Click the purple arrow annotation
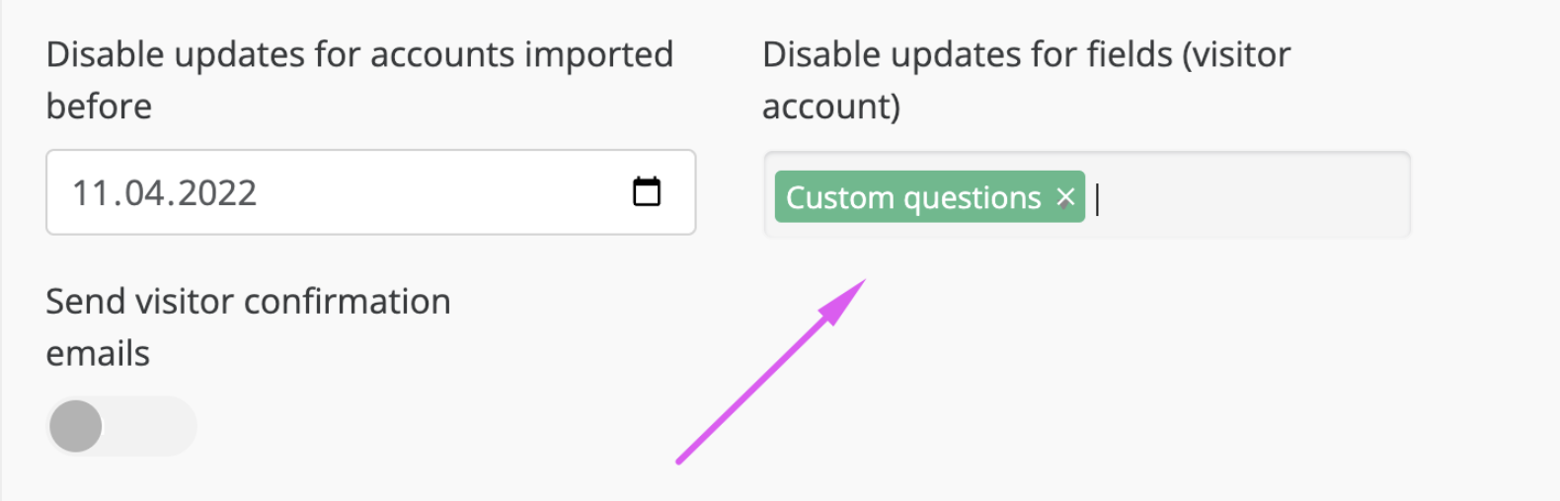The image size is (1560, 501). tap(771, 371)
